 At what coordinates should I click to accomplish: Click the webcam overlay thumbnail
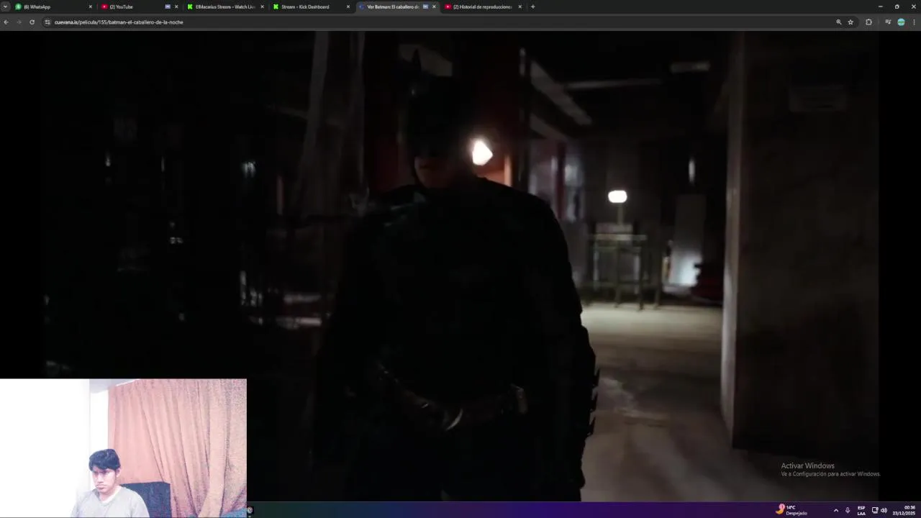click(x=123, y=448)
